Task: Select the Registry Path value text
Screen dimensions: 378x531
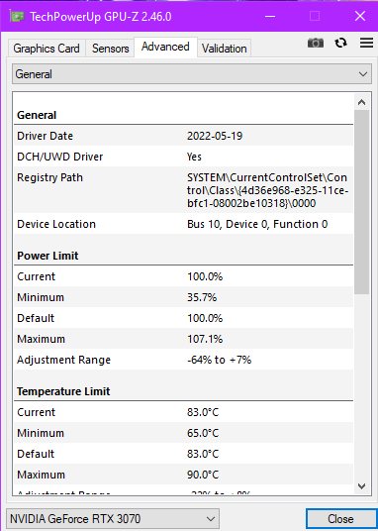Action: pyautogui.click(x=267, y=190)
